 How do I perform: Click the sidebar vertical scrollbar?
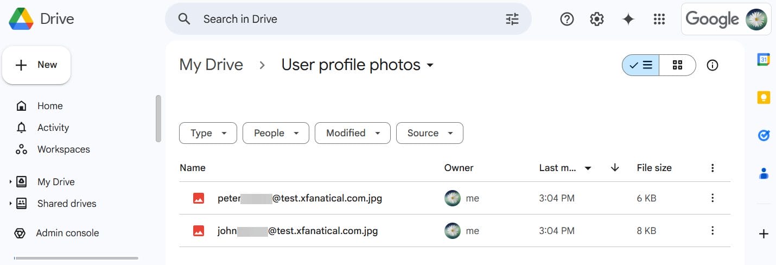coord(158,118)
